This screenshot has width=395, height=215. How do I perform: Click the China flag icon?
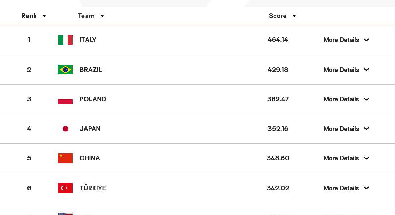65,158
